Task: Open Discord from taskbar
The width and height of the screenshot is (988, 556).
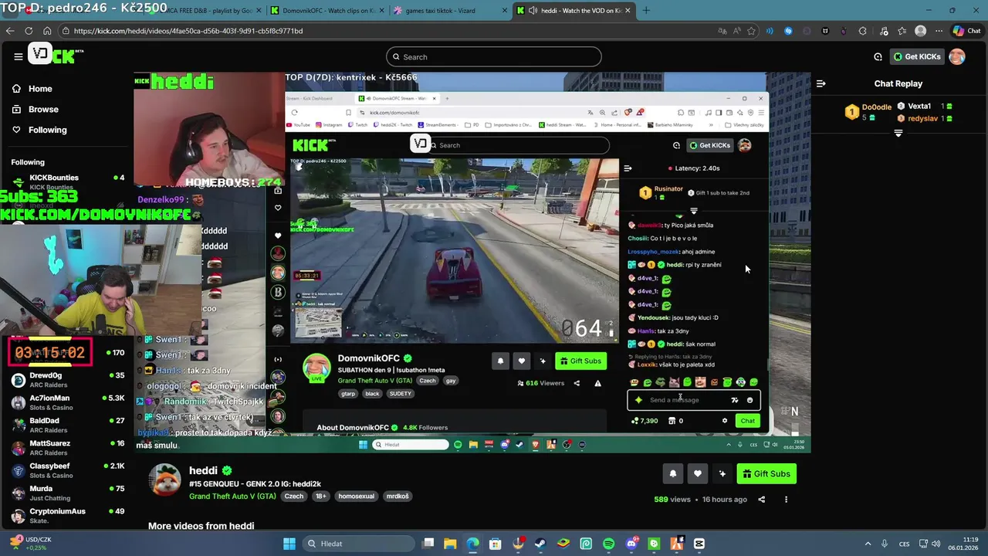Action: coord(631,544)
